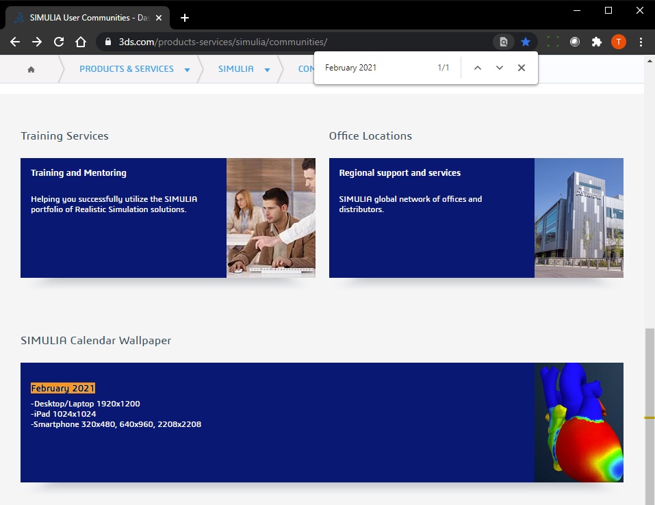Open the browser home page
This screenshot has width=655, height=505.
click(81, 42)
